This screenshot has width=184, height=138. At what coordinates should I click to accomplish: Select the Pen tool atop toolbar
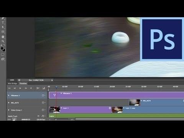[3, 18]
